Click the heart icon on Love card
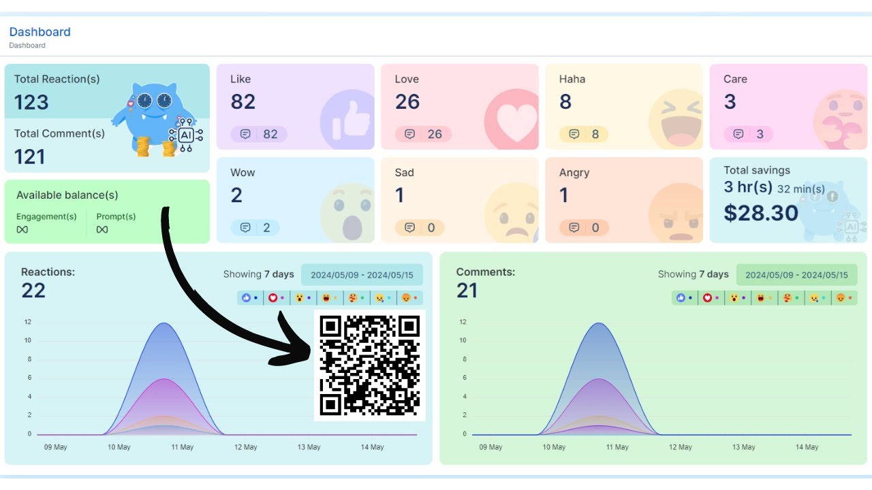The image size is (872, 490). pyautogui.click(x=511, y=120)
